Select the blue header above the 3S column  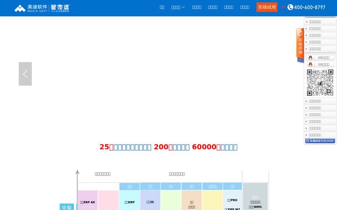150,186
